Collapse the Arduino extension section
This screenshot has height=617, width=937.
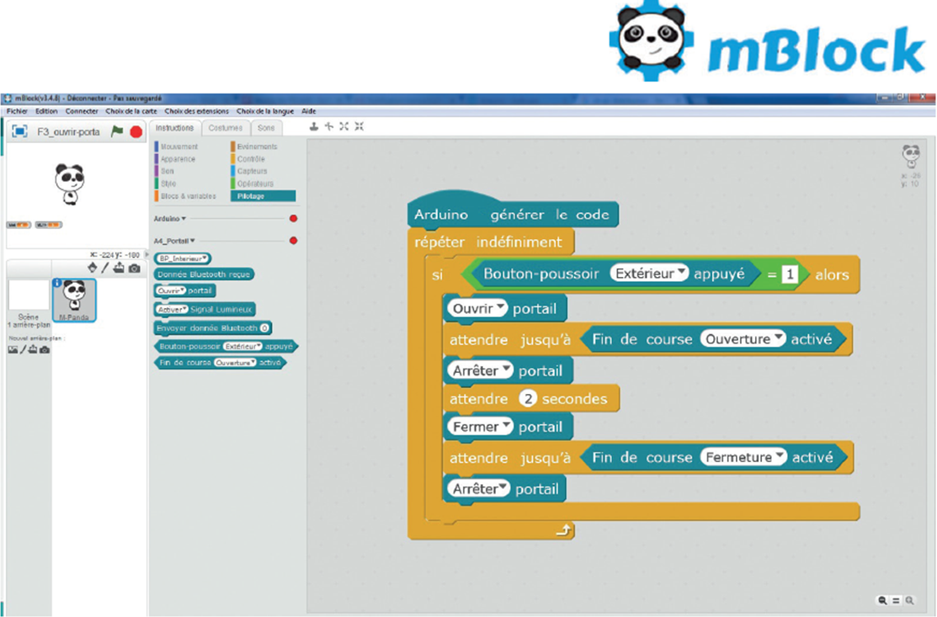184,219
